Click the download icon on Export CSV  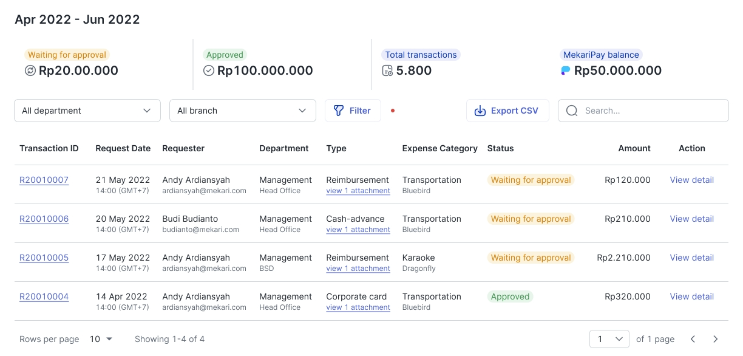click(x=480, y=111)
